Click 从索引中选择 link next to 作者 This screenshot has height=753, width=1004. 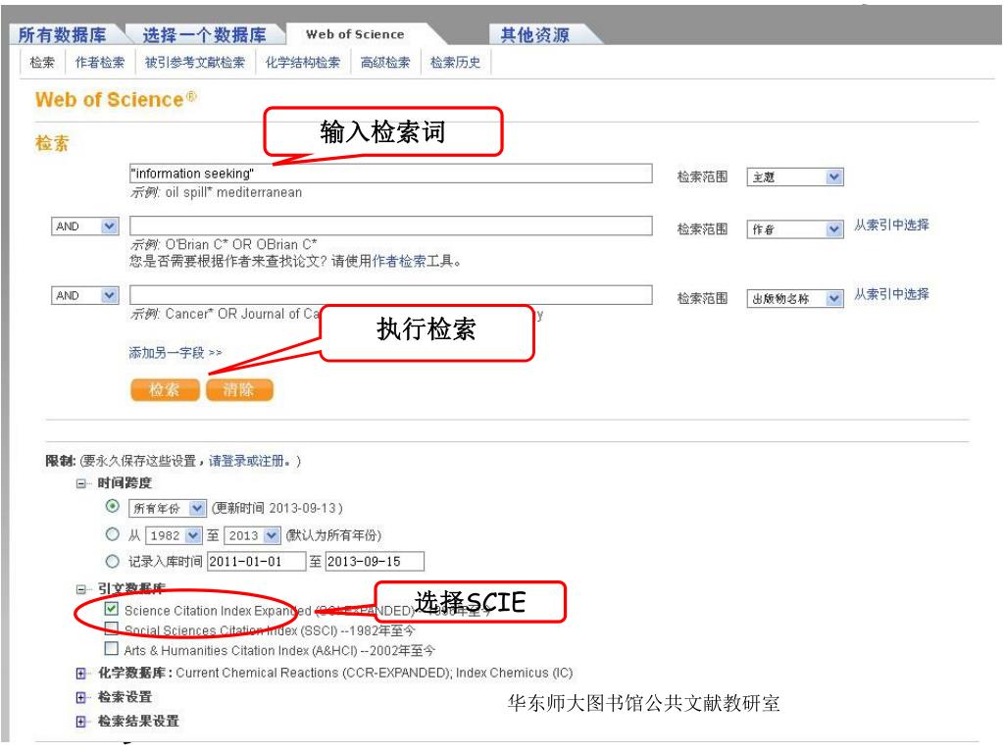[x=891, y=225]
